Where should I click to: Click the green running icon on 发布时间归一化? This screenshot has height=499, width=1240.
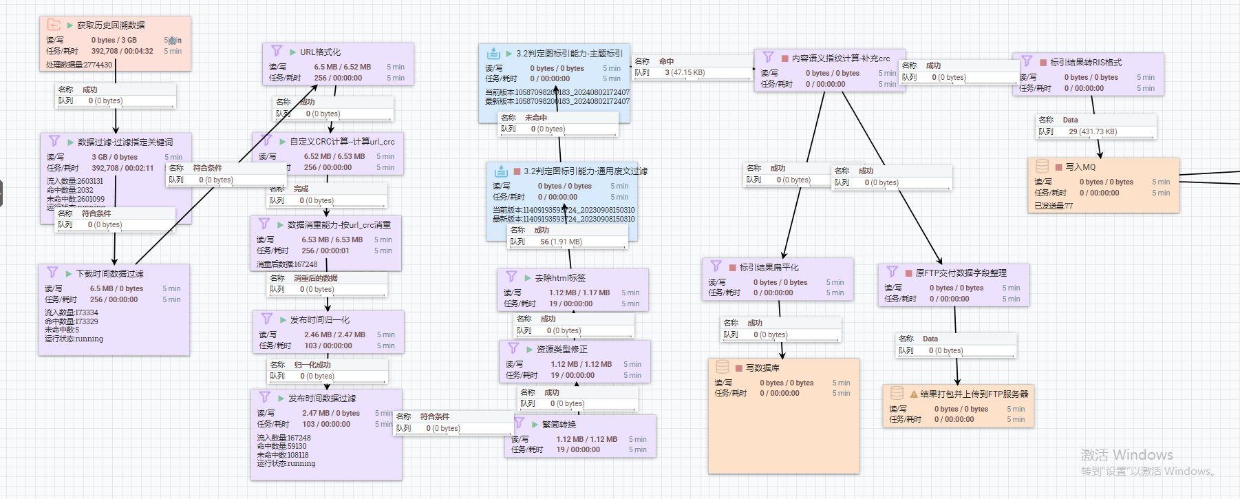click(x=283, y=320)
